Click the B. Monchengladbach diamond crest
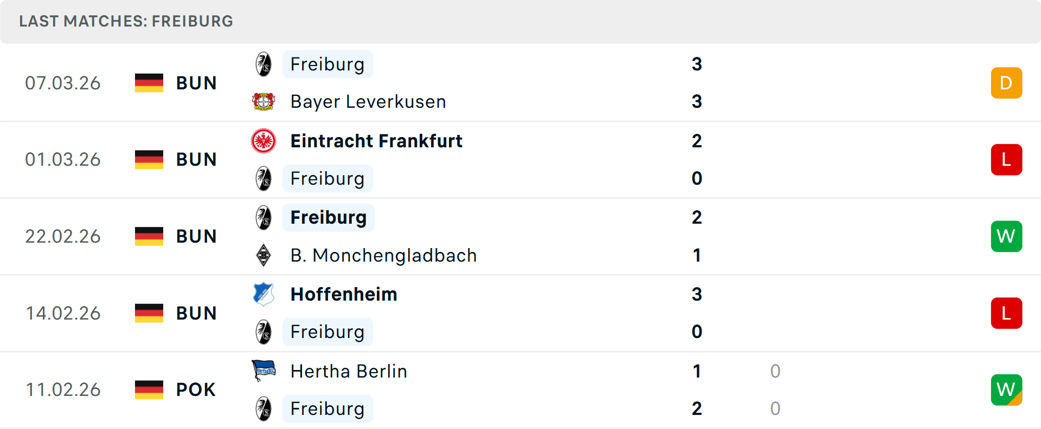This screenshot has width=1041, height=429. pos(264,255)
